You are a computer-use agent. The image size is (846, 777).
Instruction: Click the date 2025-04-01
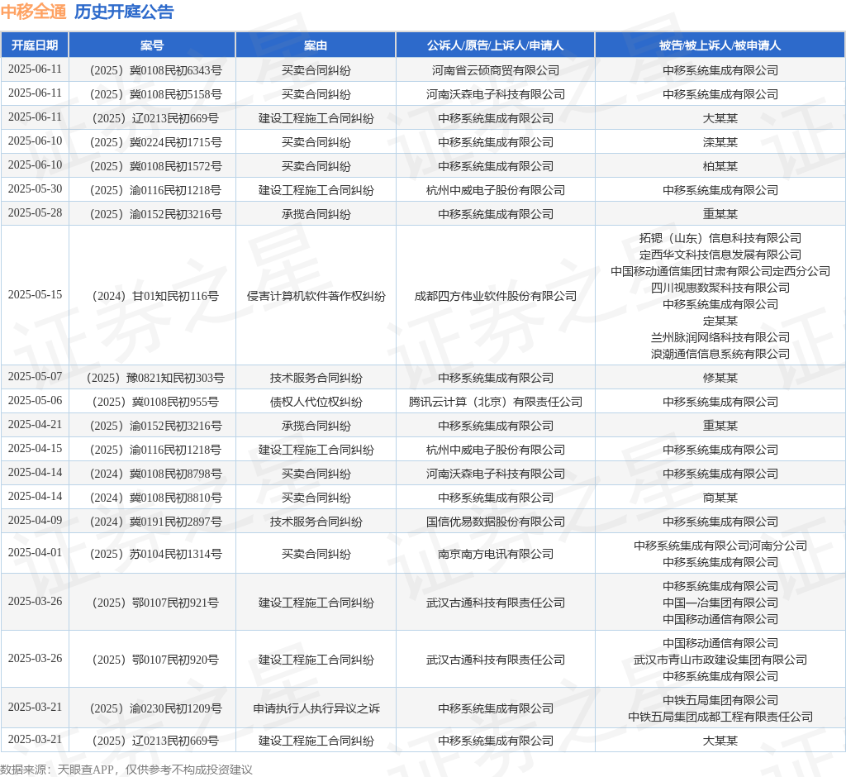click(x=35, y=553)
